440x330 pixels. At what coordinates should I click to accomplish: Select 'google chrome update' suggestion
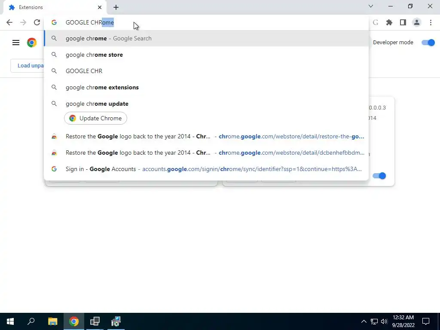point(206,104)
